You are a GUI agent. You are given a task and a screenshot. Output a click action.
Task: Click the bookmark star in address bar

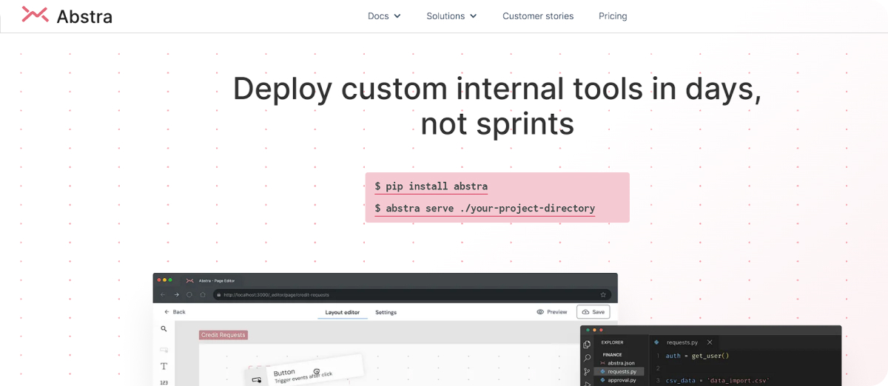tap(603, 294)
